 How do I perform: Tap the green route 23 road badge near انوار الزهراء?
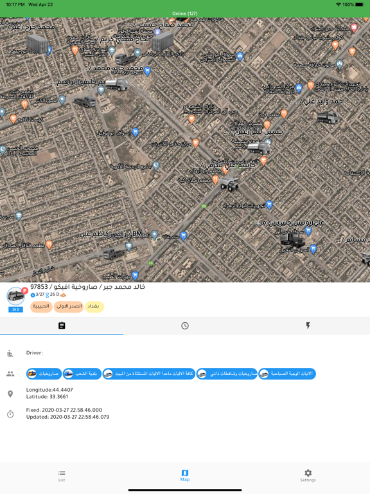(204, 206)
